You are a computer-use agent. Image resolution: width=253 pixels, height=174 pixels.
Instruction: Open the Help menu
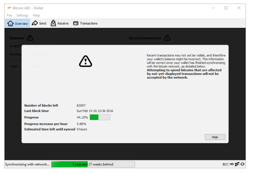click(x=36, y=15)
